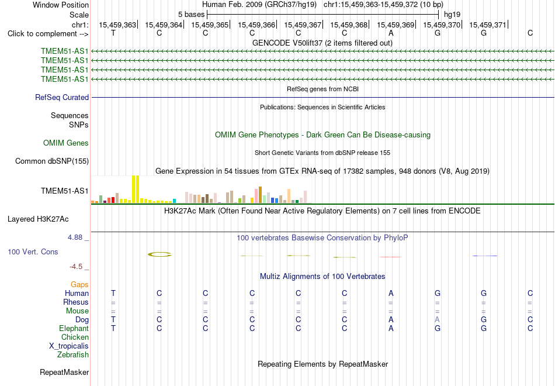
Task: Open the RefSeq Curated track label
Action: (62, 97)
